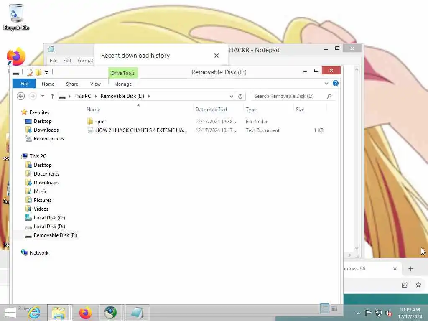This screenshot has height=321, width=428.
Task: Sort files by the Name column header
Action: 93,110
